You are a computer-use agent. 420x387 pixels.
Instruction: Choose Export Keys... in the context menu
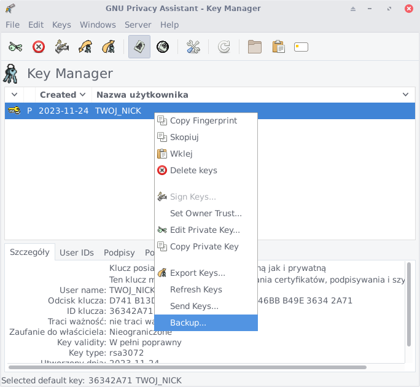click(197, 273)
